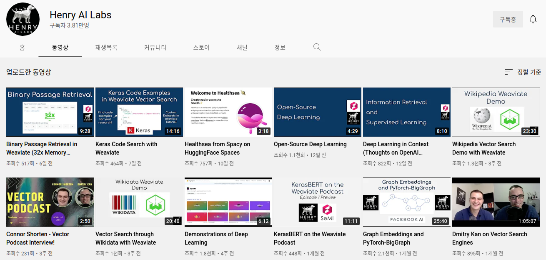Open "Connor Shorten - Vector Podcast Interview!" title
Viewport: 546px width, 260px height.
pos(38,238)
